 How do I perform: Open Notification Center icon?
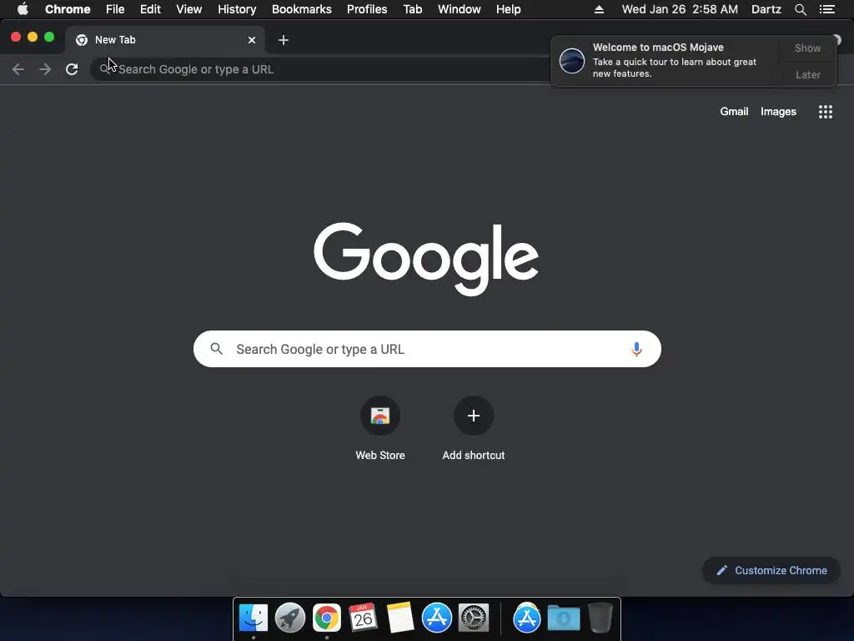[x=827, y=9]
